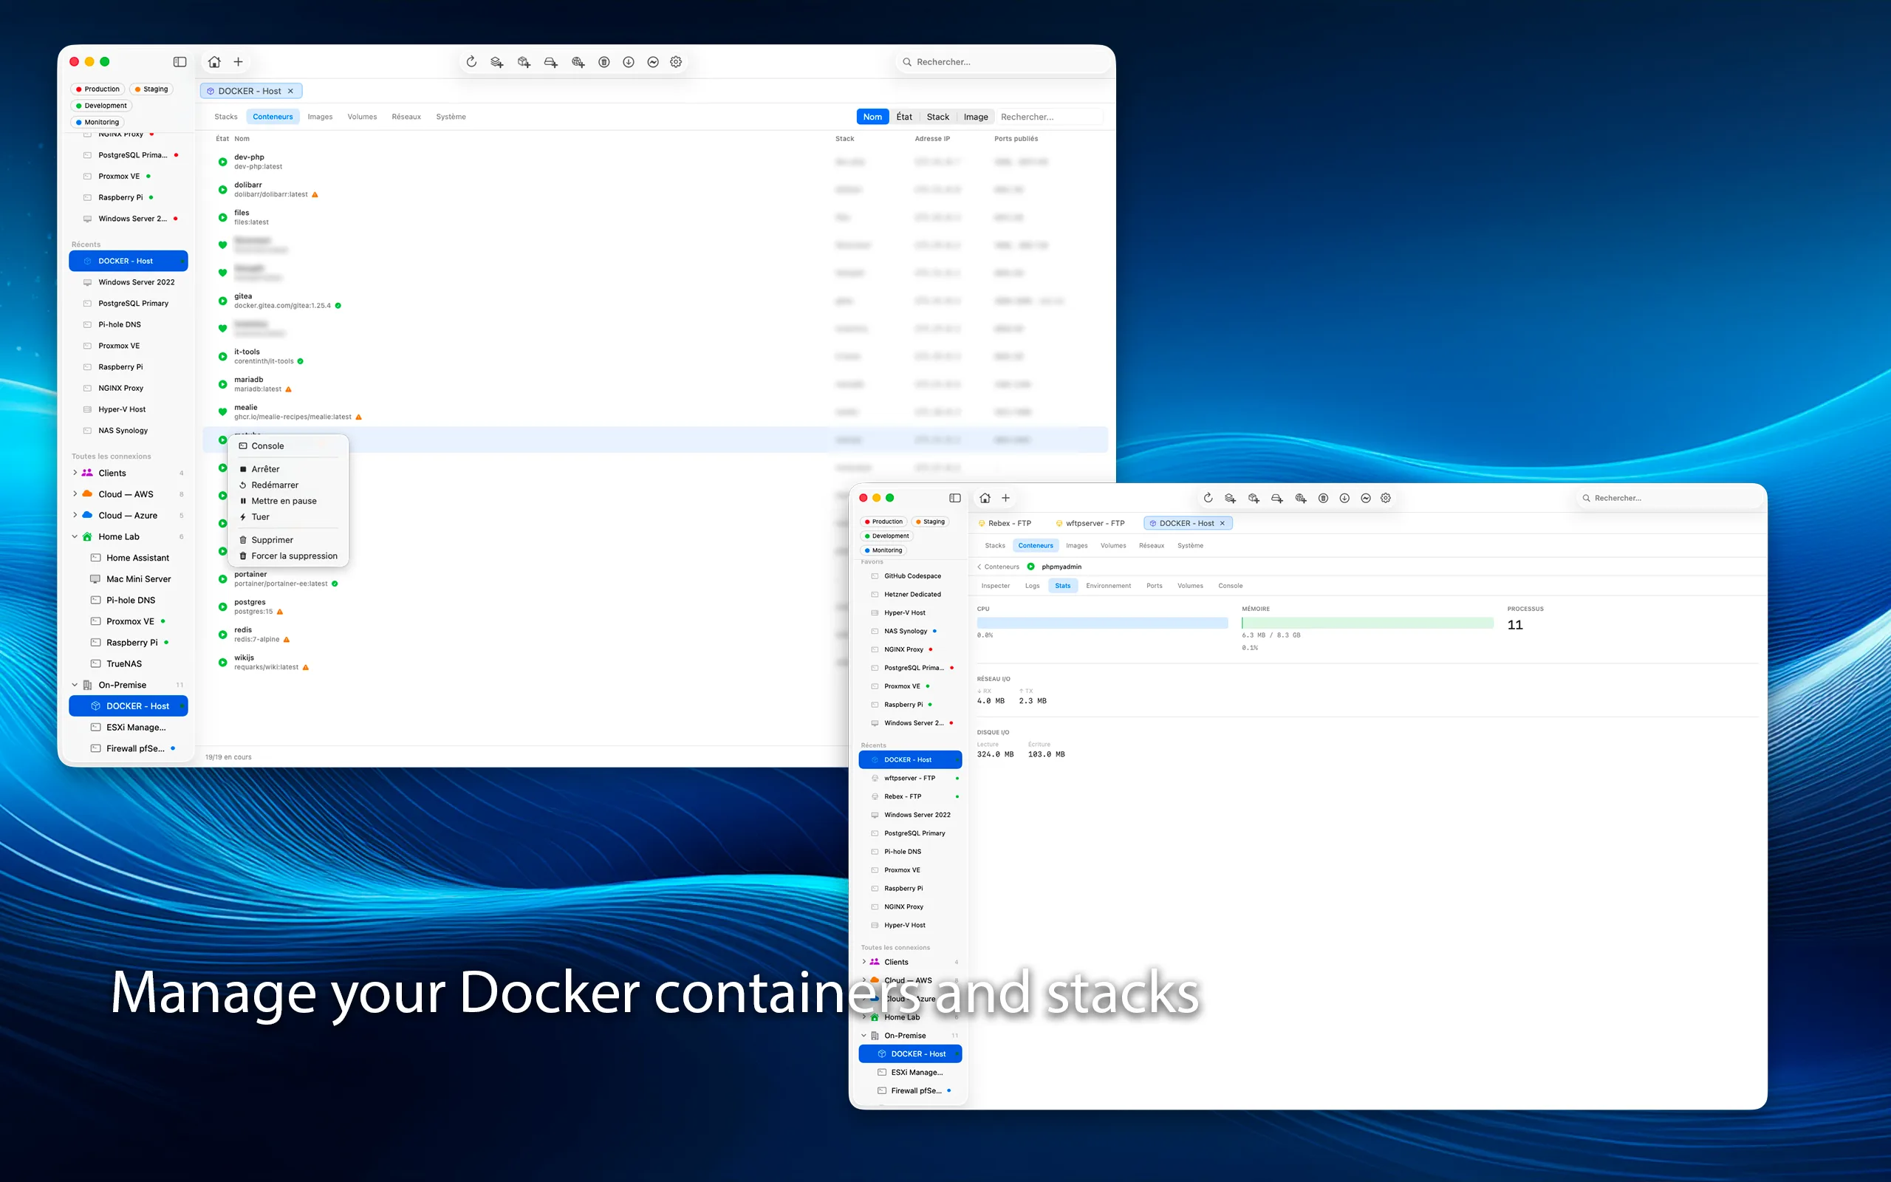Create a new stack with the stack+ icon
The image size is (1891, 1182).
(497, 62)
